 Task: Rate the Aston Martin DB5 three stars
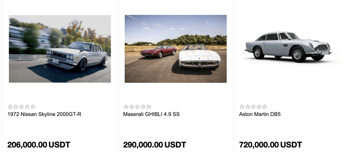(x=253, y=107)
